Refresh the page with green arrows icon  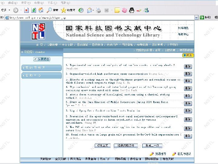34,10
